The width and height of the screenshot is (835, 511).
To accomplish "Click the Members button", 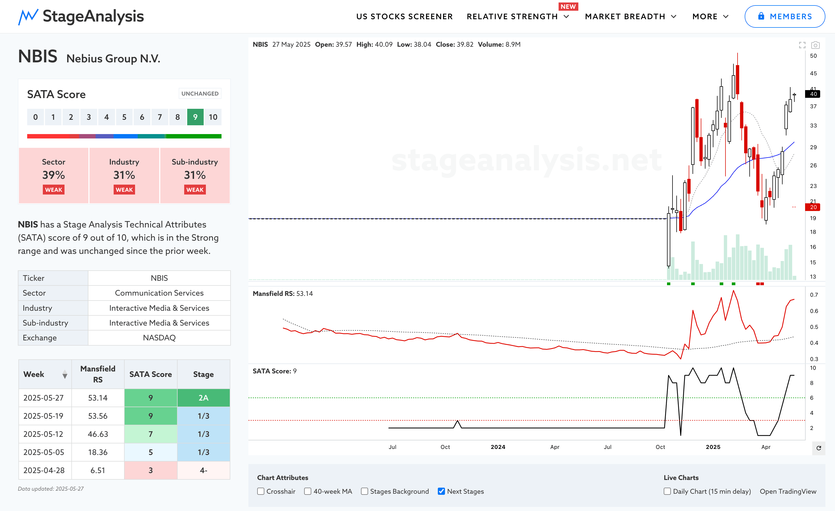I will [x=784, y=16].
